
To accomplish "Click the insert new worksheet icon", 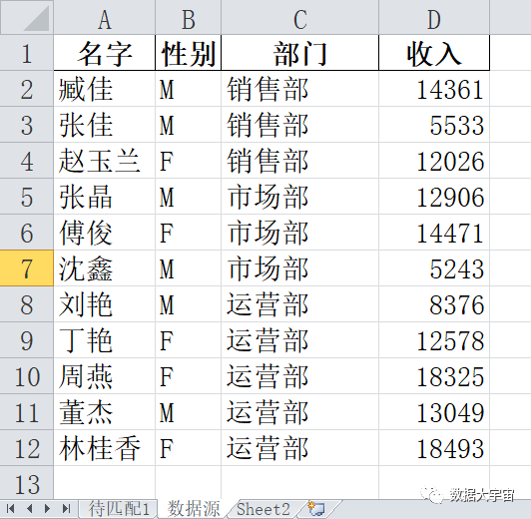I will (316, 508).
